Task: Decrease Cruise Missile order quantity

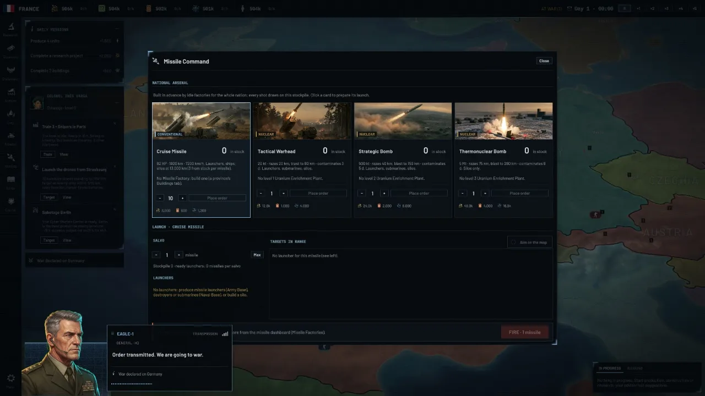Action: (160, 198)
